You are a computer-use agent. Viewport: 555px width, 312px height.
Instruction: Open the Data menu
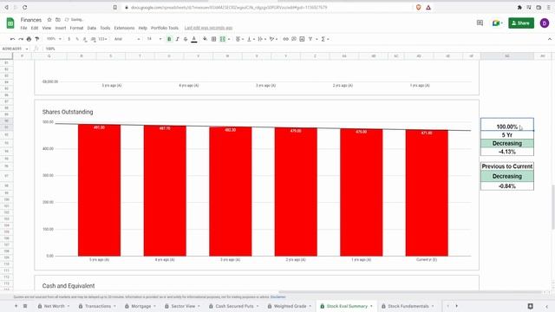[92, 28]
